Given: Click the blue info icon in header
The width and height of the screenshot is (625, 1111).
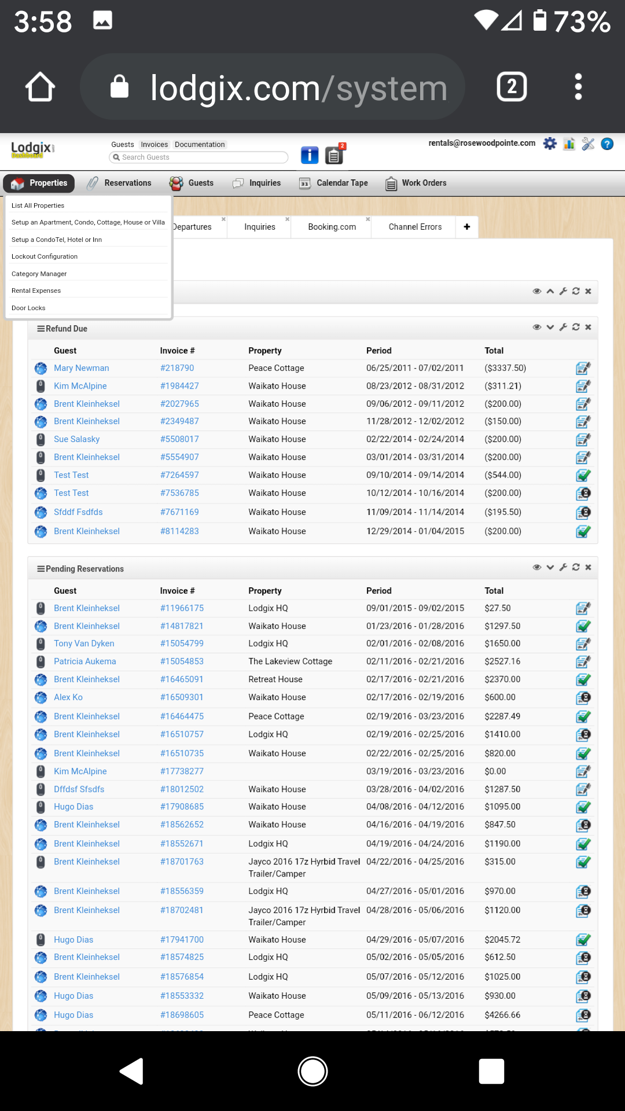Looking at the screenshot, I should pyautogui.click(x=310, y=155).
